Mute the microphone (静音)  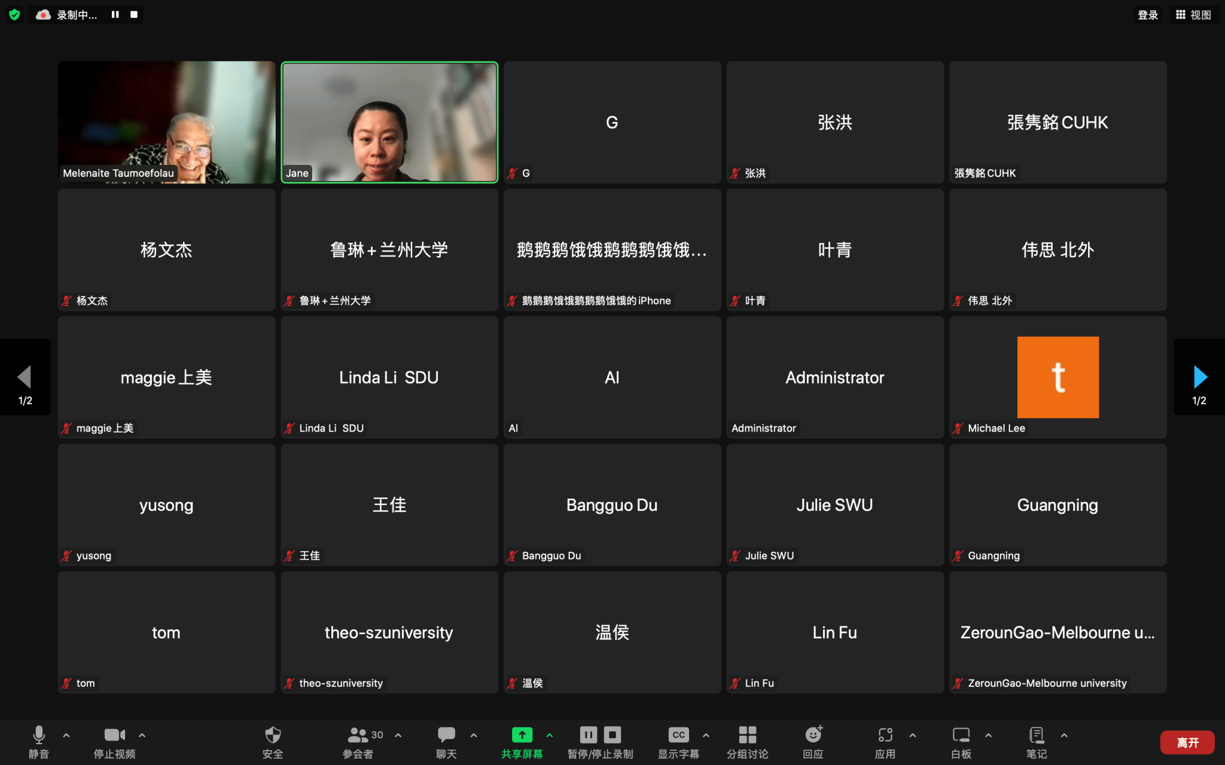(x=39, y=735)
